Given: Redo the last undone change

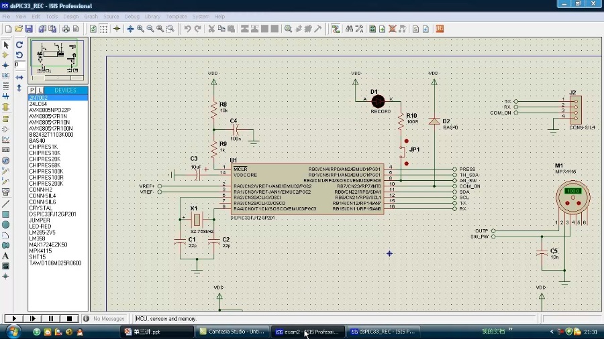Looking at the screenshot, I should click(x=197, y=29).
